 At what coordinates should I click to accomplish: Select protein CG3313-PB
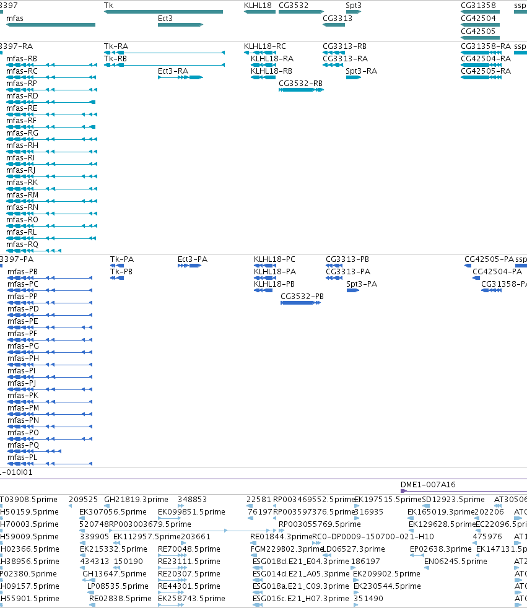pos(334,266)
